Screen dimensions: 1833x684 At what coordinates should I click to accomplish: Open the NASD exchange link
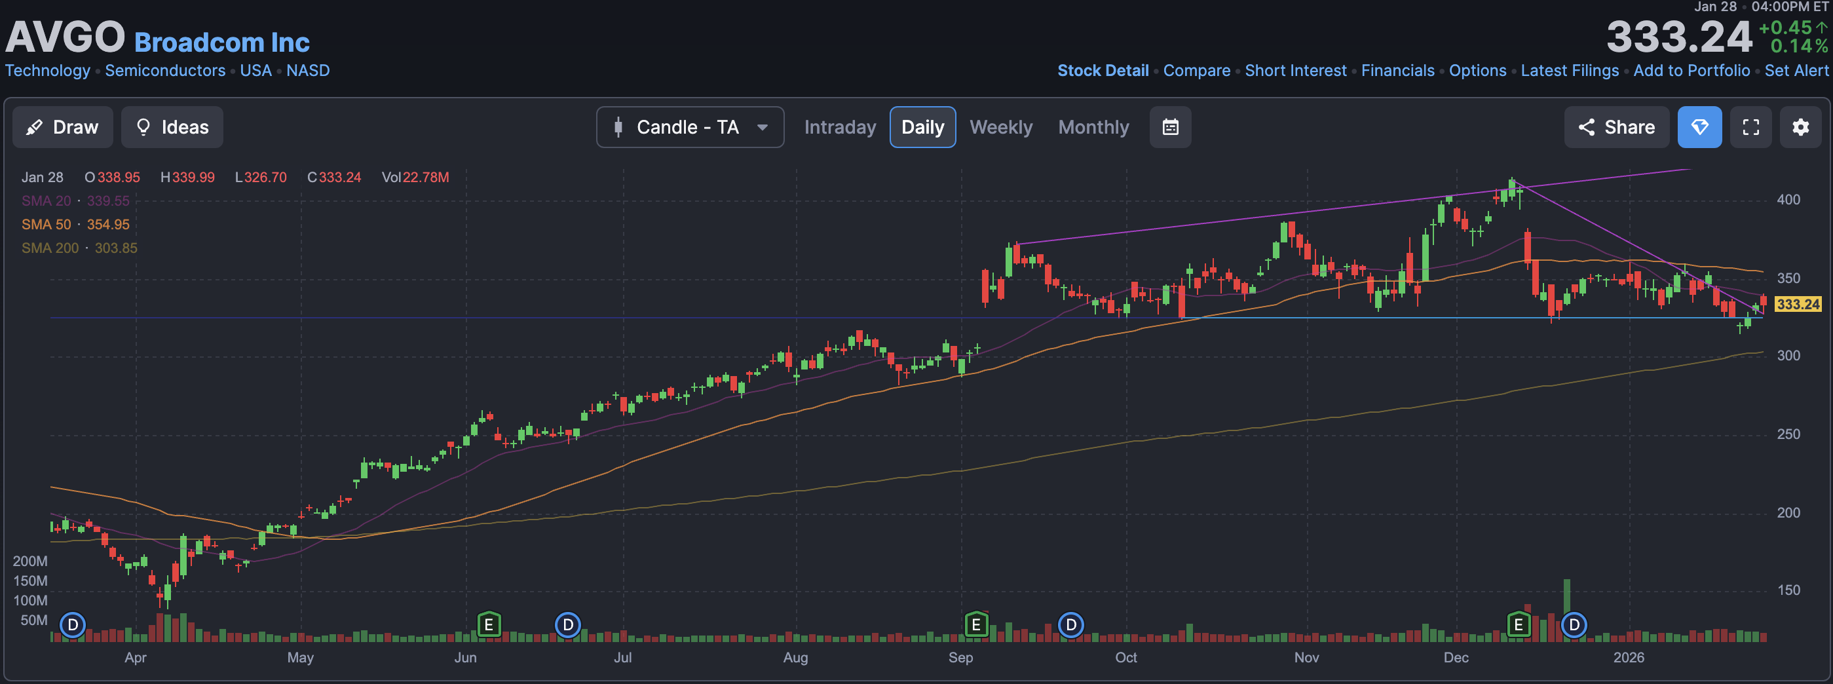coord(308,71)
